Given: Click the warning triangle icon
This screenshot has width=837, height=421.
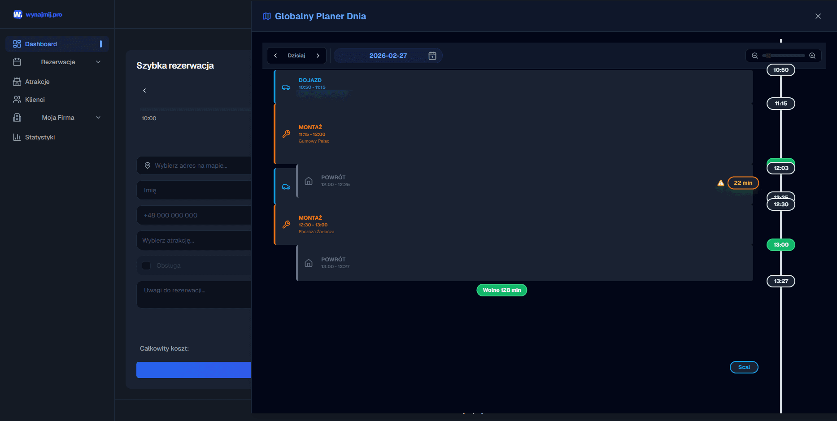Looking at the screenshot, I should 721,183.
